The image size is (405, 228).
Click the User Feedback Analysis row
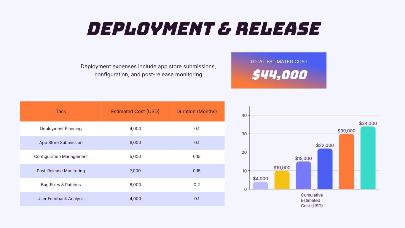[x=61, y=199]
